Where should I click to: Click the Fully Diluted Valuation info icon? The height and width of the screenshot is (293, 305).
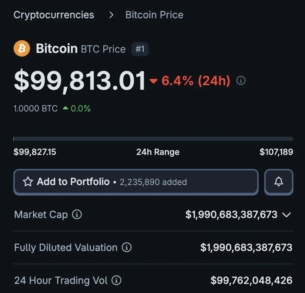coord(126,247)
